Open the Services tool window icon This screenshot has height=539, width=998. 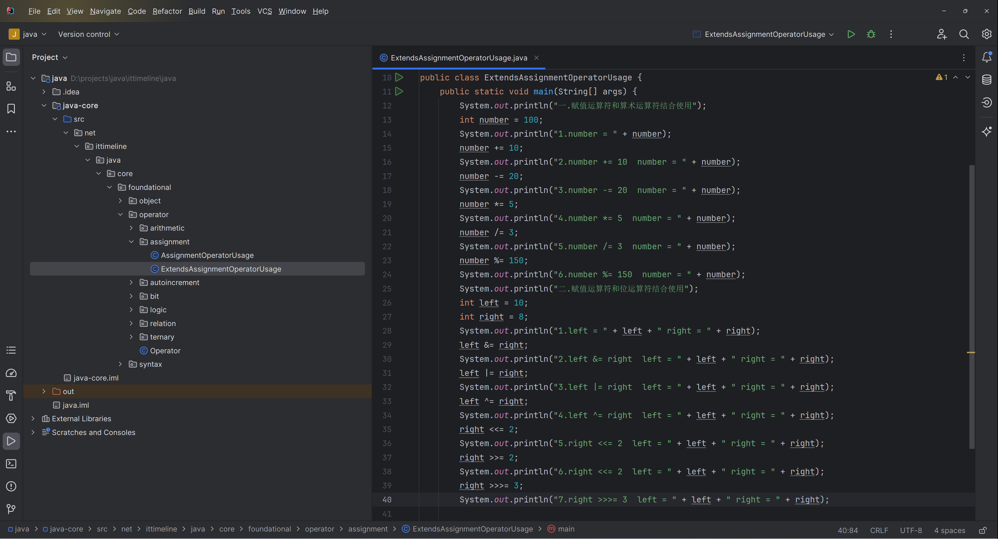pyautogui.click(x=11, y=418)
